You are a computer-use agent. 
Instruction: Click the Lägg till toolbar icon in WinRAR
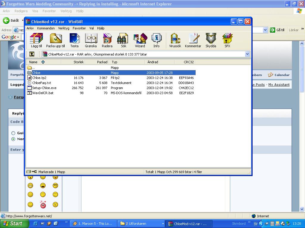(36, 40)
